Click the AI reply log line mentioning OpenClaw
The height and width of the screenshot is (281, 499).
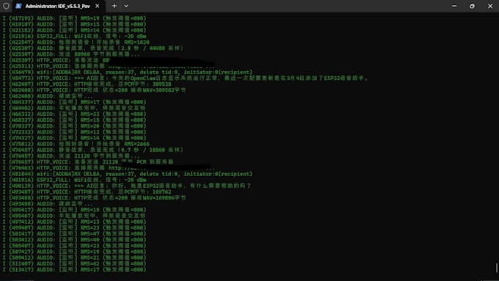[185, 79]
